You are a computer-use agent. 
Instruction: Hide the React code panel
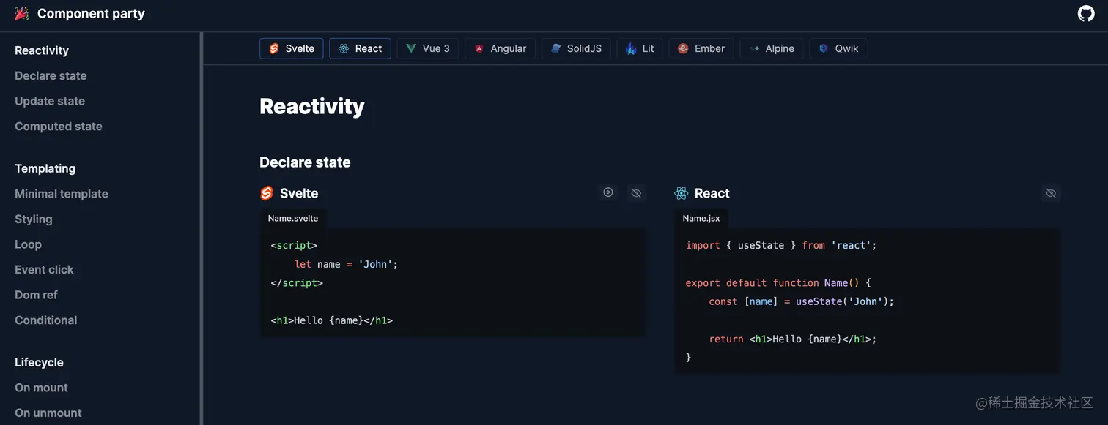tap(1051, 193)
